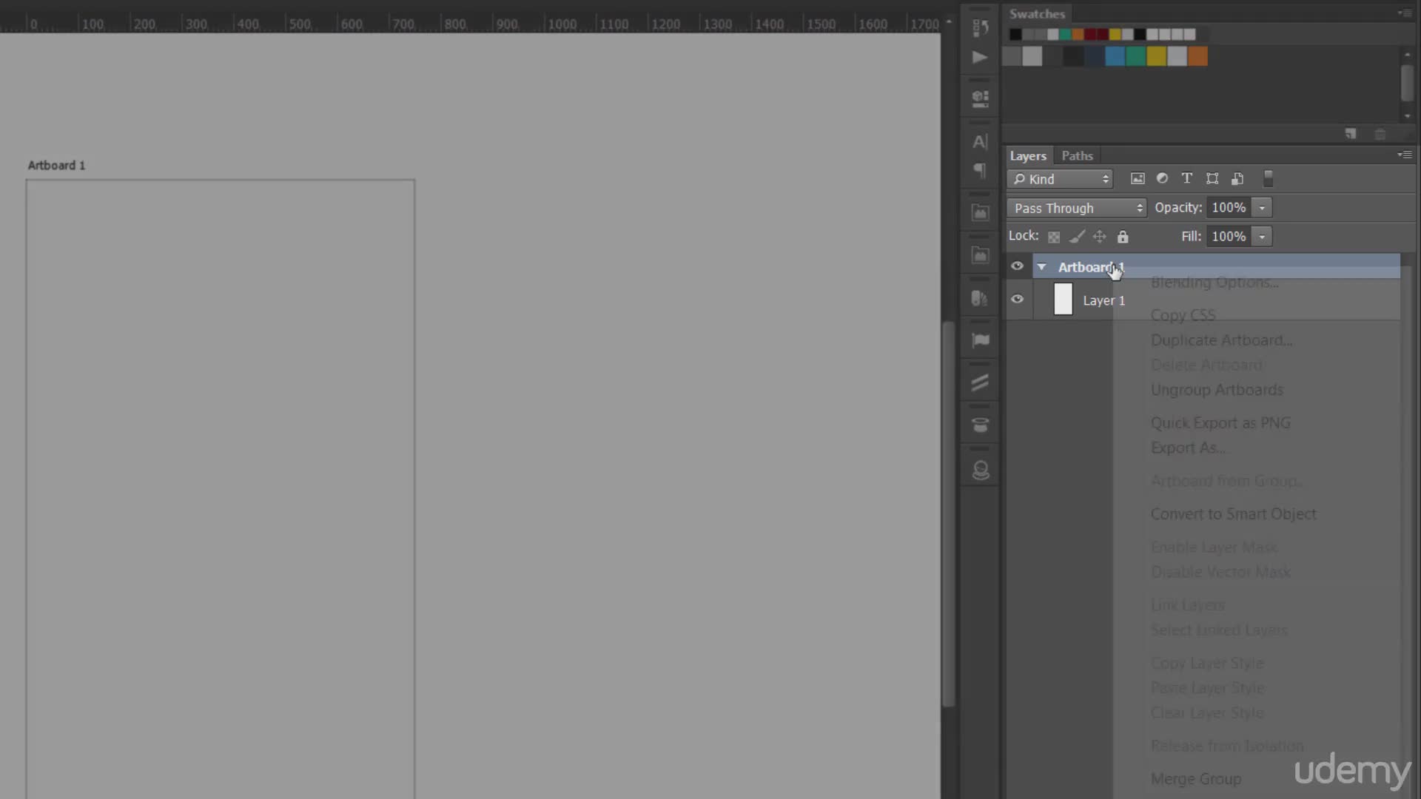Choose Export As from the context menu
This screenshot has height=799, width=1421.
click(1188, 448)
